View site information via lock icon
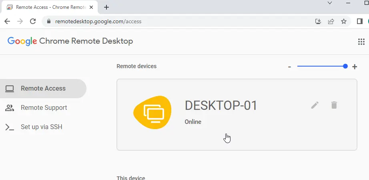 click(x=49, y=21)
